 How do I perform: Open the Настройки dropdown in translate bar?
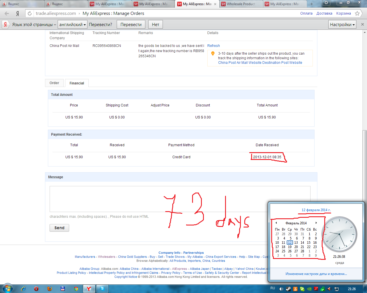(342, 25)
